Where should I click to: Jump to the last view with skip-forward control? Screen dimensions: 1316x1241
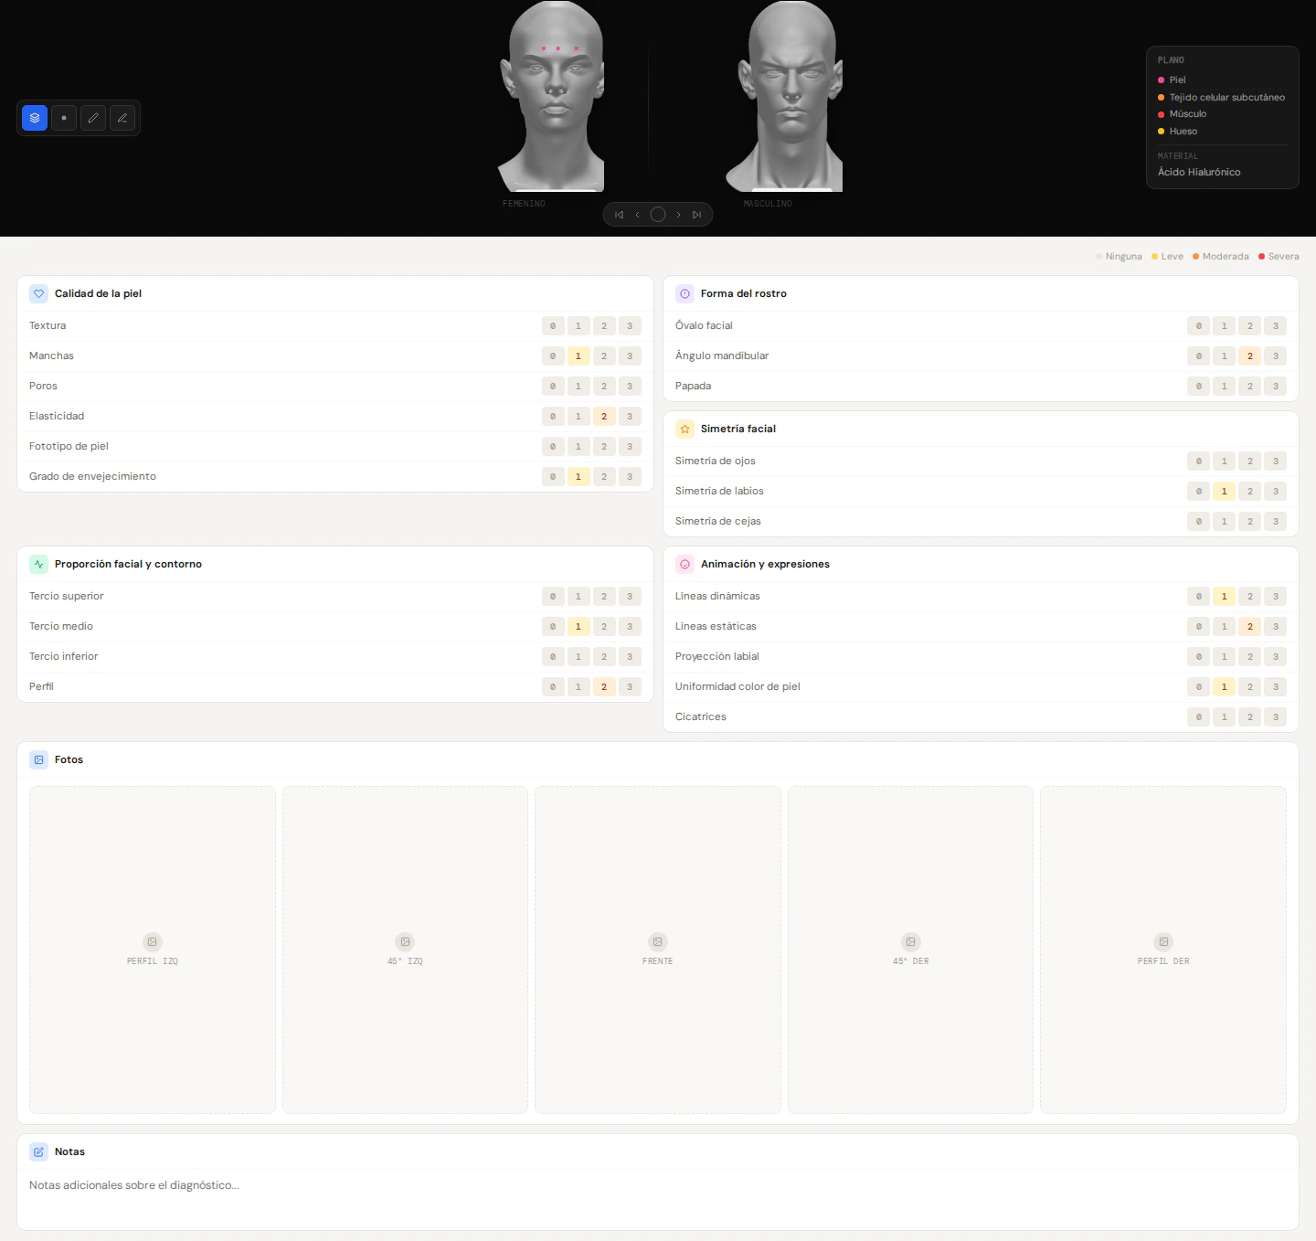click(x=697, y=214)
